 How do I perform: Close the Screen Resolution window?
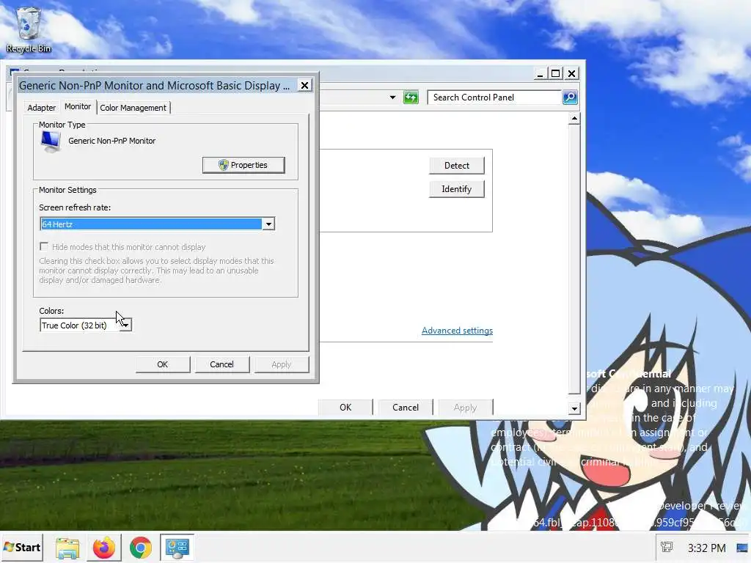tap(571, 73)
